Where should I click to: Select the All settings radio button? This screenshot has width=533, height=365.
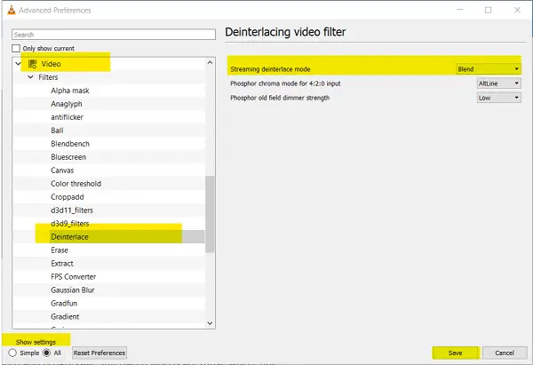tap(47, 353)
